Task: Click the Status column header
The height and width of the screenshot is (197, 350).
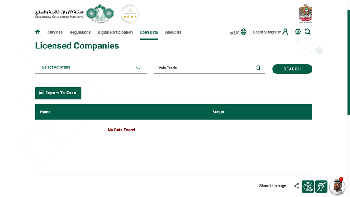Action: coord(218,112)
